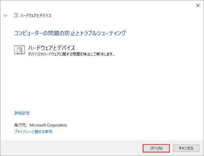Click the ハードウェアとデバイス section title
Screen dimensions: 204x156
[x=52, y=48]
